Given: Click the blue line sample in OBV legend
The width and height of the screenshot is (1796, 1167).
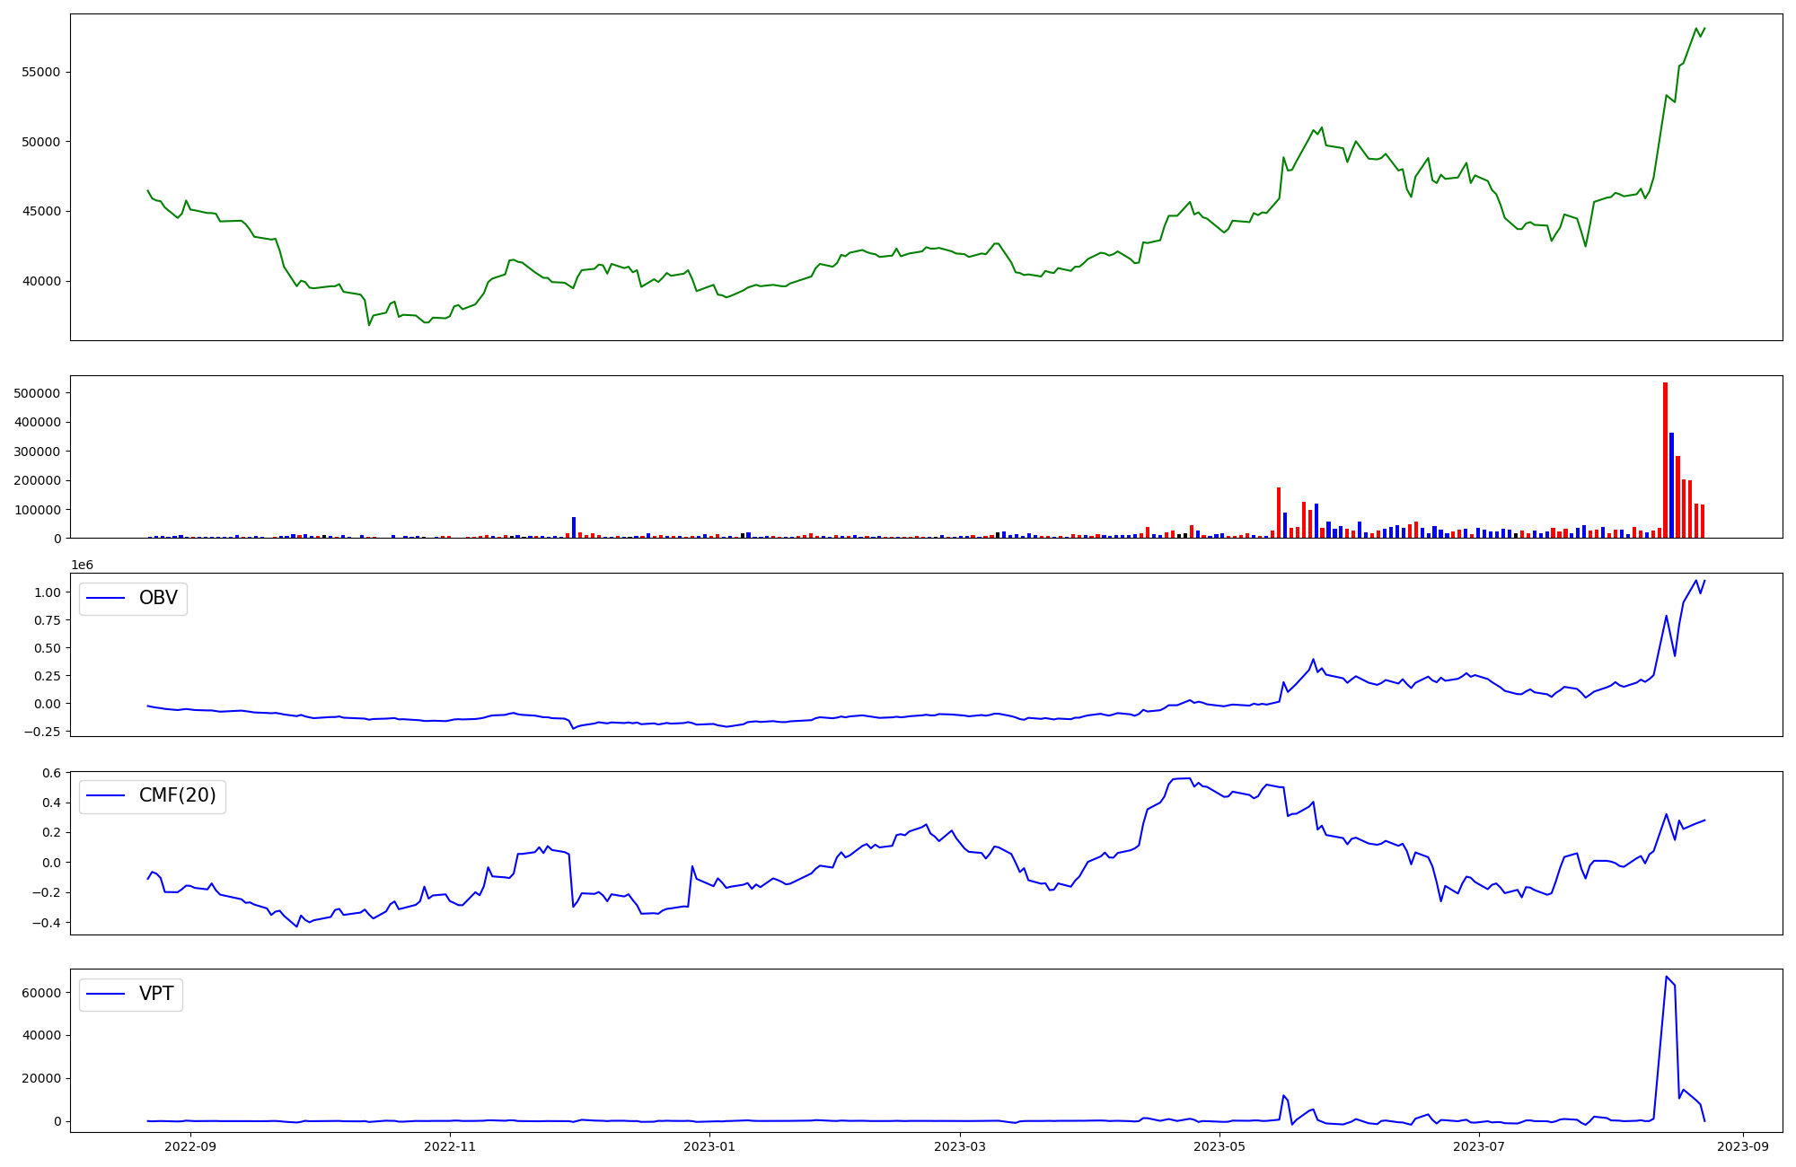Looking at the screenshot, I should tap(106, 599).
